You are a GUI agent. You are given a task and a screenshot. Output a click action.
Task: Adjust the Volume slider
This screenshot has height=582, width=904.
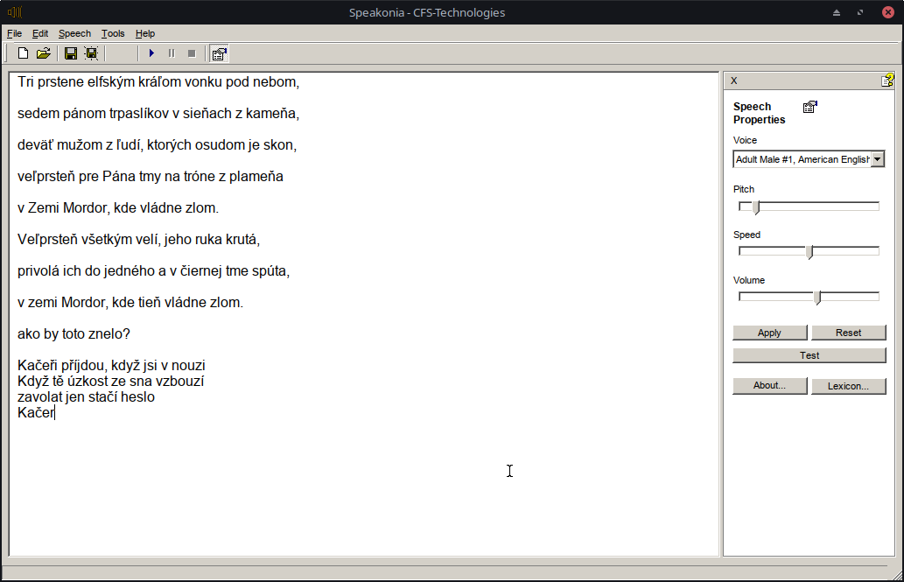[x=817, y=297]
